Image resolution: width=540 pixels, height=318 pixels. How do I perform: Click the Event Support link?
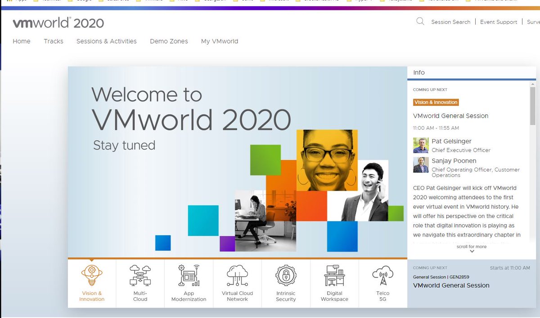(499, 22)
